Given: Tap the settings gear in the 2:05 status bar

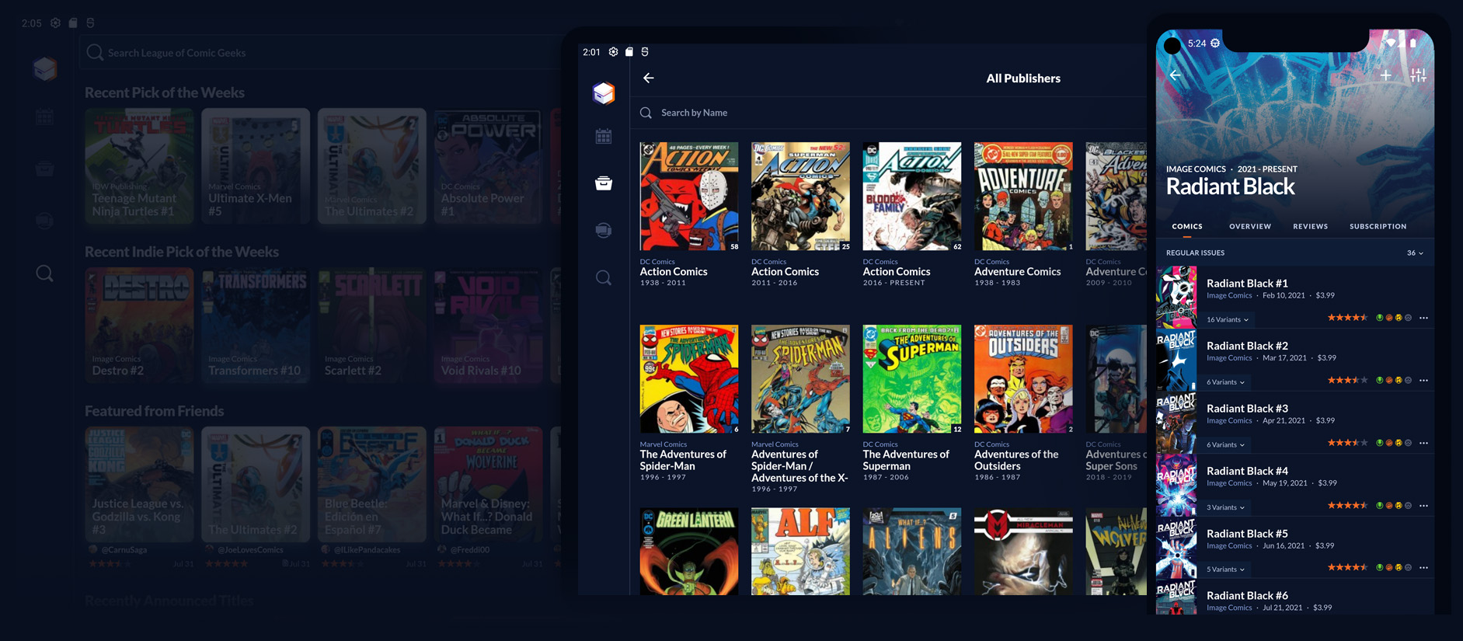Looking at the screenshot, I should pos(55,23).
